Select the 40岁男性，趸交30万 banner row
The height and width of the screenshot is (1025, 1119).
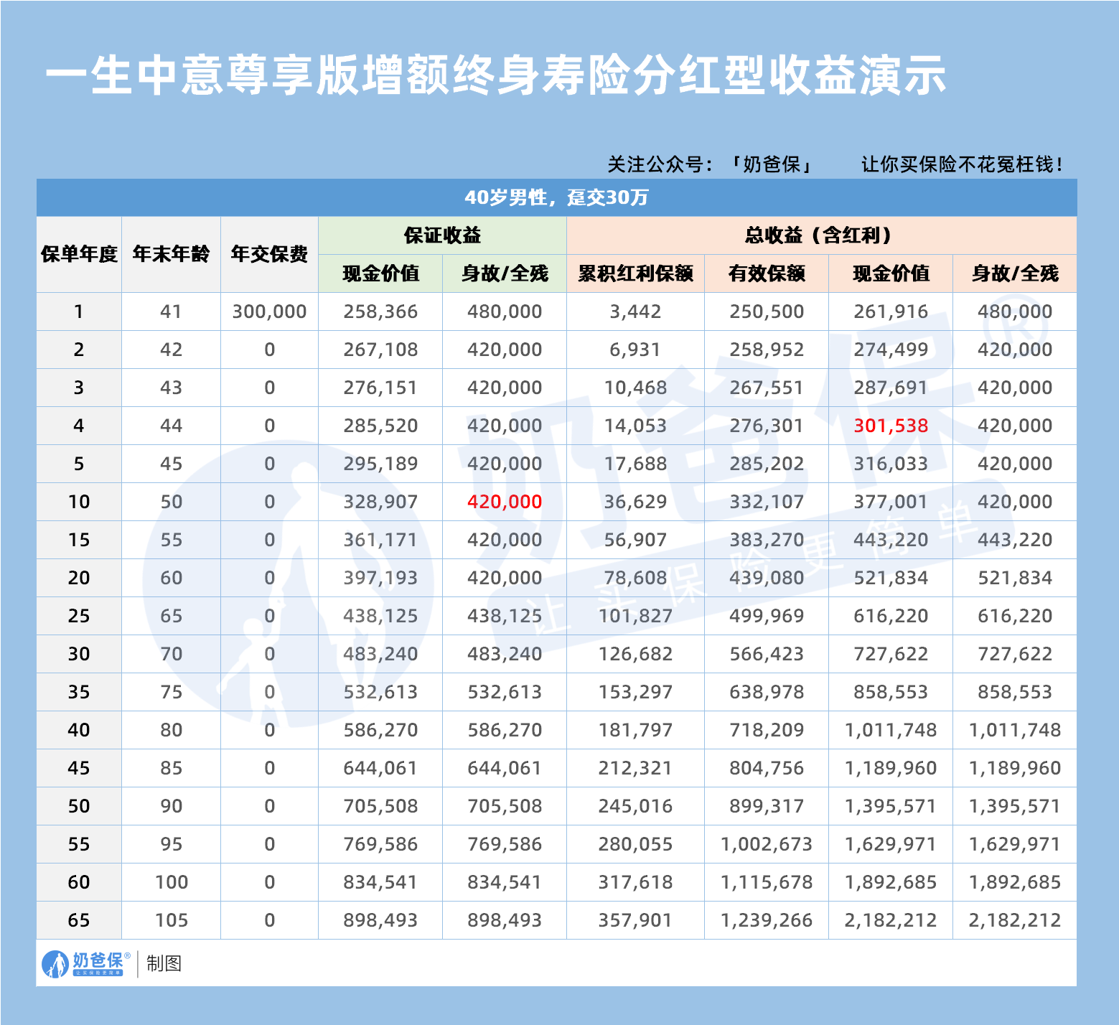click(x=556, y=197)
